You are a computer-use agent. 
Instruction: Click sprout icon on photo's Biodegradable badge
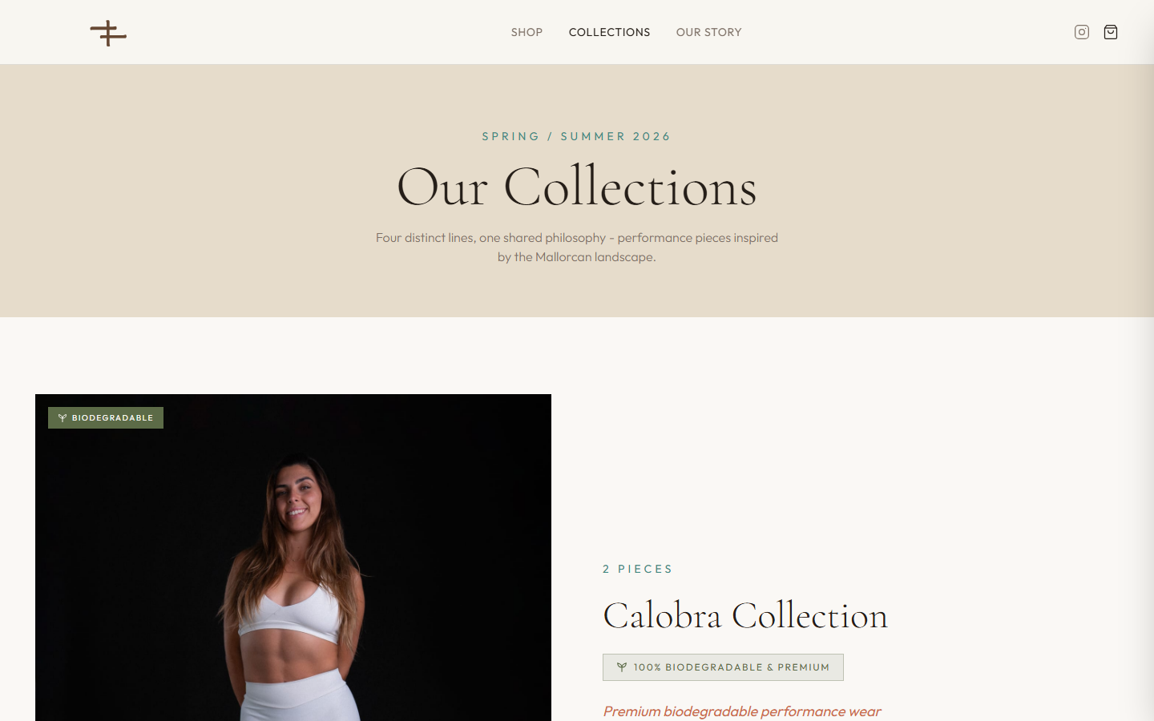click(x=63, y=418)
